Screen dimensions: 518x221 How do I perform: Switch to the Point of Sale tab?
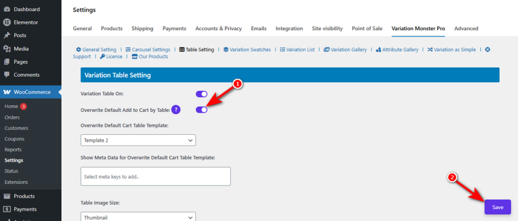point(367,29)
